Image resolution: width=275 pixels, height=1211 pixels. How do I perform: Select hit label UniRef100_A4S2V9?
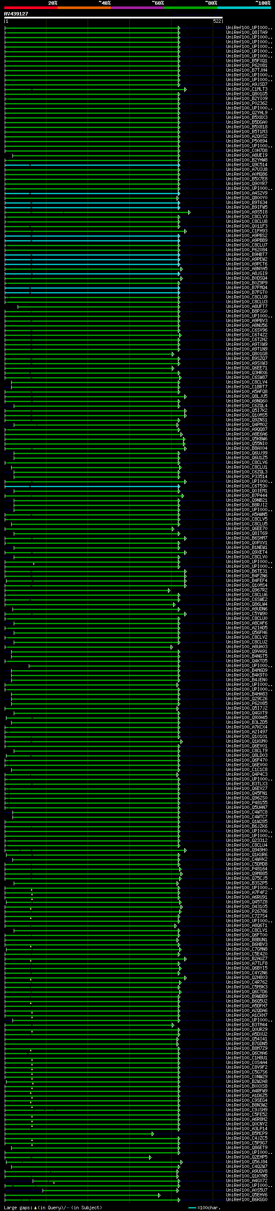247,193
